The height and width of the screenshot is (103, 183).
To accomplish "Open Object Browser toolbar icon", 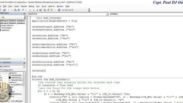I will point(51,10).
